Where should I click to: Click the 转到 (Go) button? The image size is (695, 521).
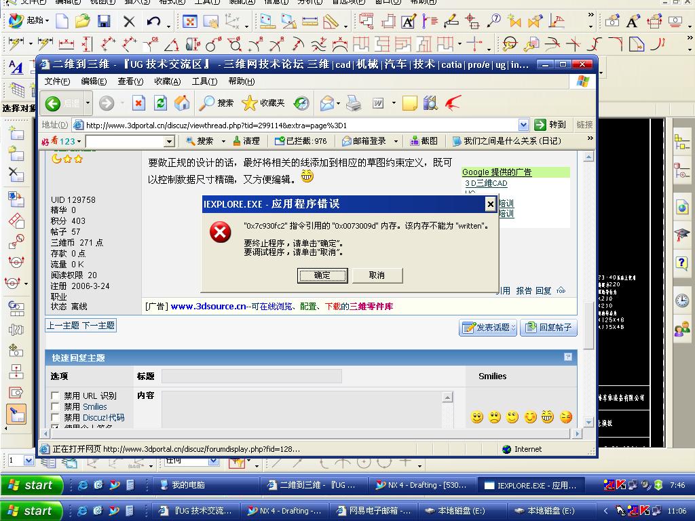click(550, 125)
